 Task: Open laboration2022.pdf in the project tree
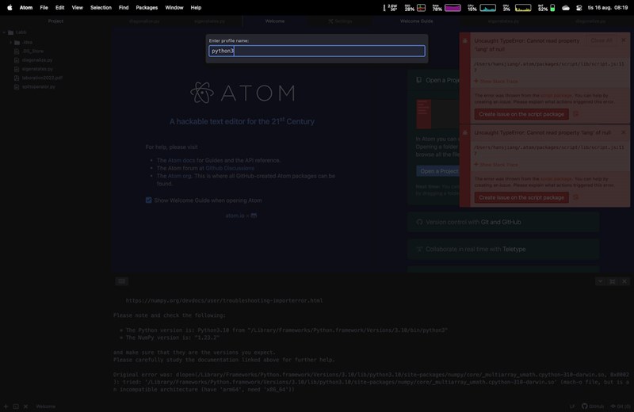pyautogui.click(x=42, y=78)
